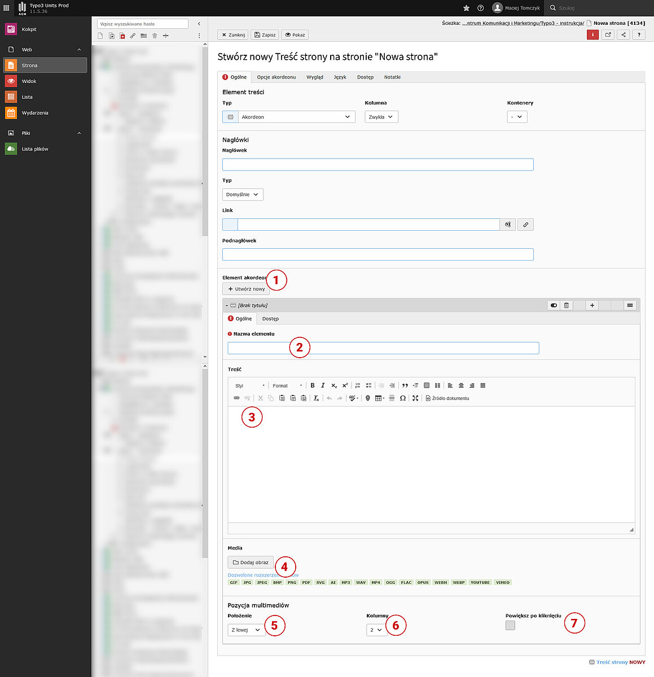Expand the Kolumny dropdown showing 2
Image resolution: width=654 pixels, height=677 pixels.
click(376, 630)
